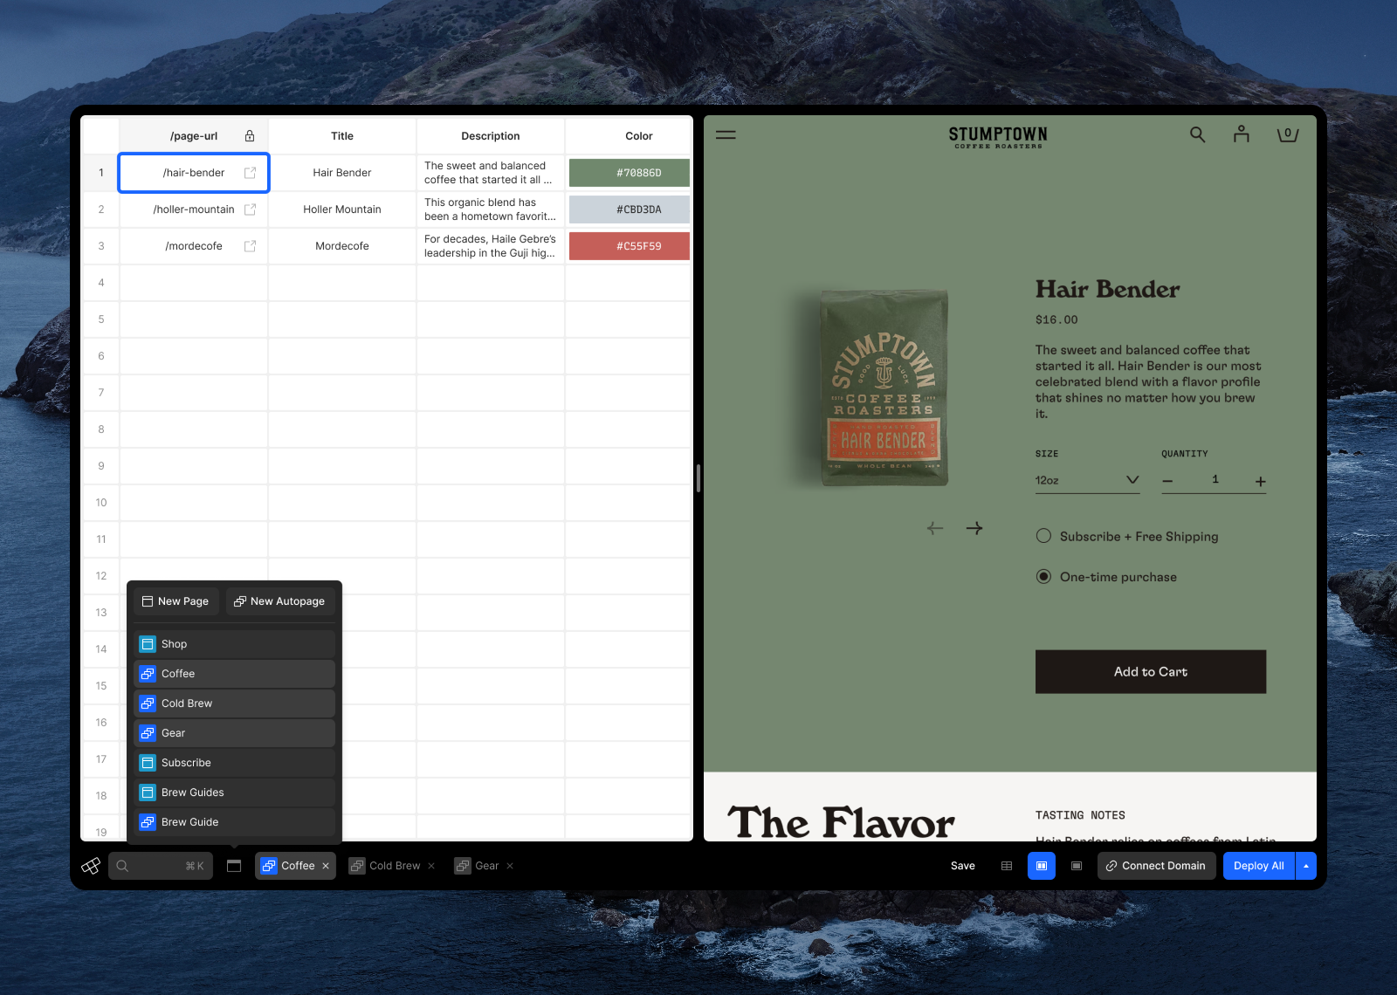
Task: Close the Coffee tab
Action: pyautogui.click(x=326, y=866)
